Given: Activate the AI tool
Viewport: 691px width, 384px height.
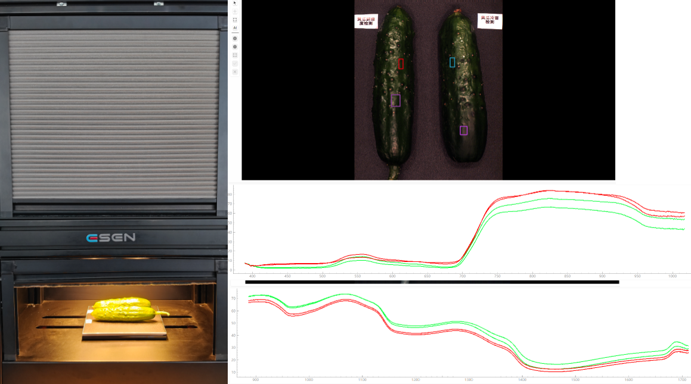Looking at the screenshot, I should click(x=235, y=28).
